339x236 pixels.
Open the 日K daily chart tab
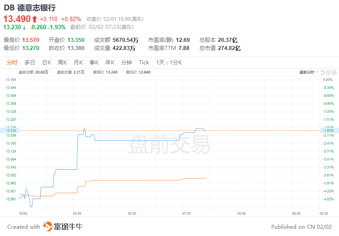(47, 63)
